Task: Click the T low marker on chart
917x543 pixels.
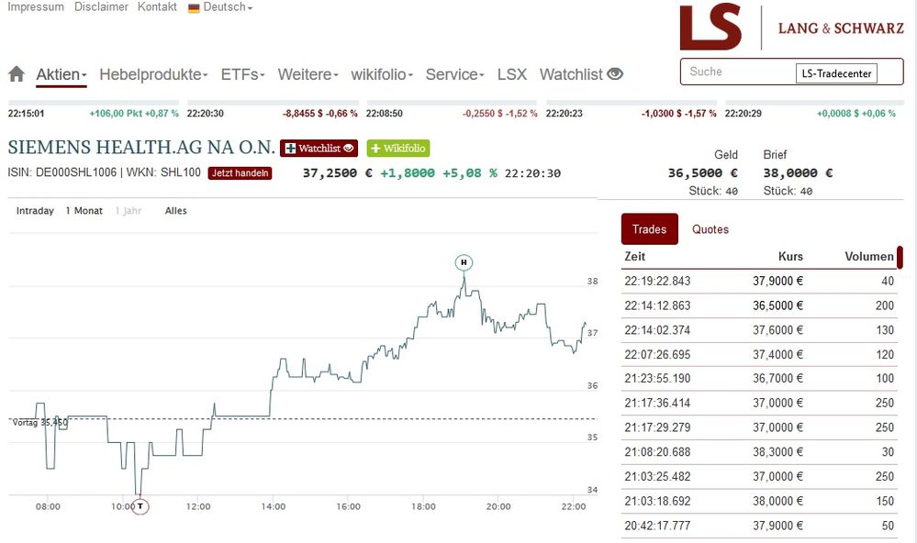Action: pos(140,505)
